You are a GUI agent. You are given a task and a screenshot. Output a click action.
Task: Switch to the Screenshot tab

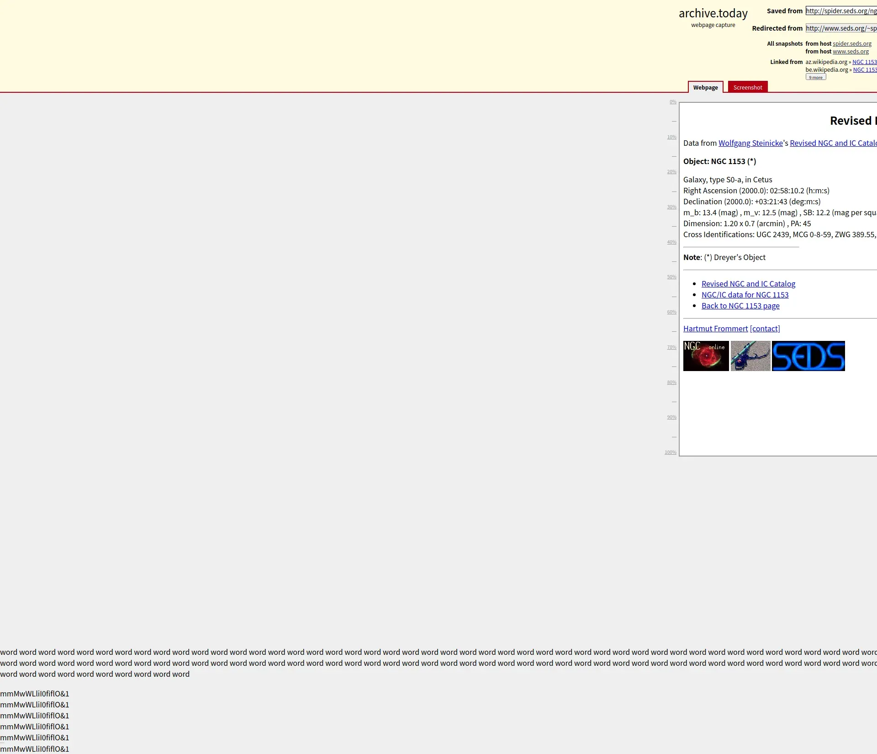click(x=747, y=87)
